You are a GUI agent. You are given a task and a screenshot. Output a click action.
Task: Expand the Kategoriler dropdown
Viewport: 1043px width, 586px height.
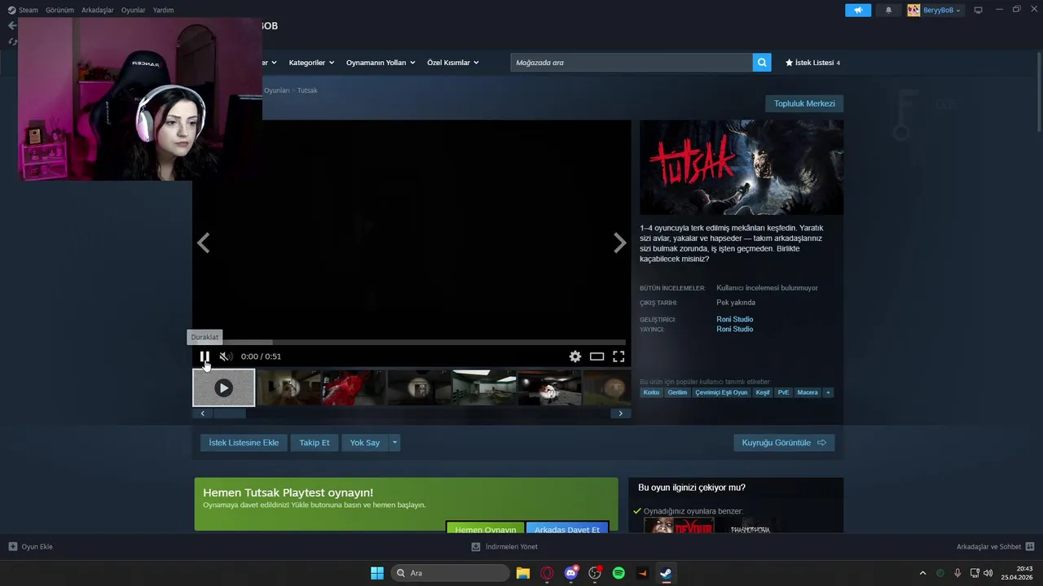point(312,63)
